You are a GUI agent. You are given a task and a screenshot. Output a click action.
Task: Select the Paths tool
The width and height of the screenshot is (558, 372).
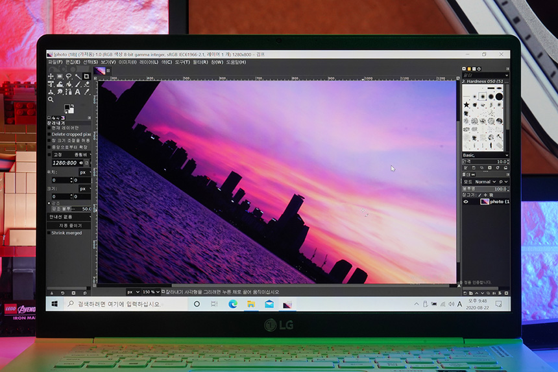(69, 92)
